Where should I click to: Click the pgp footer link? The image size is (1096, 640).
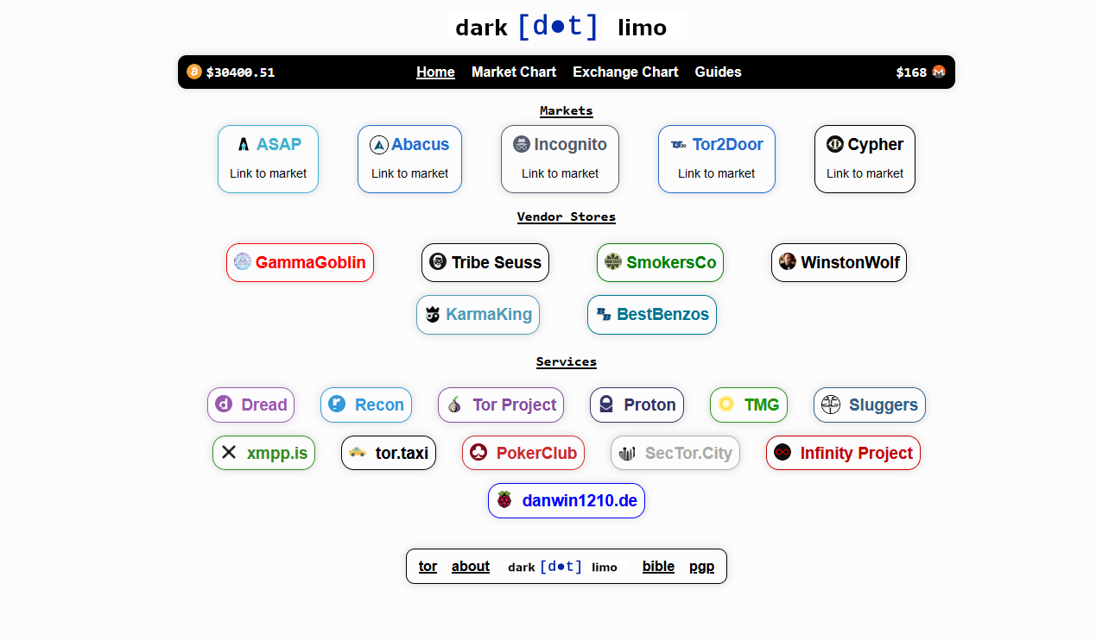[701, 566]
